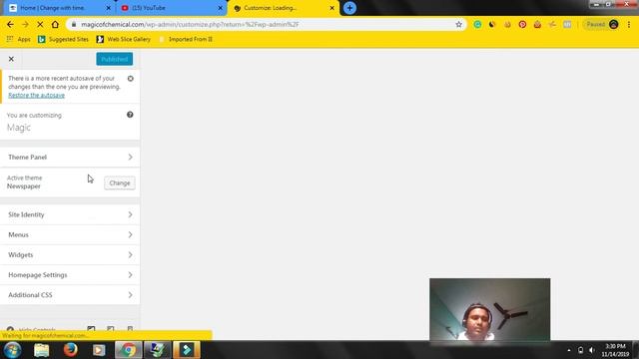
Task: Go forward in browser history
Action: (25, 24)
